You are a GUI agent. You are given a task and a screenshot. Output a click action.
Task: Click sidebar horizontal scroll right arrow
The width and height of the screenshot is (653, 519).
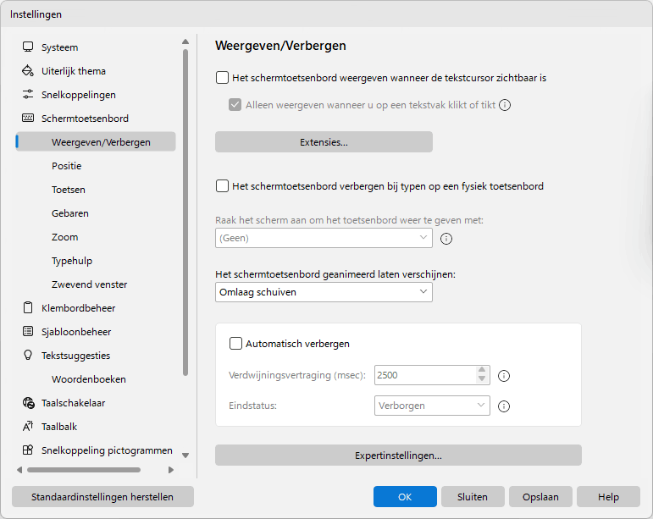(x=171, y=470)
